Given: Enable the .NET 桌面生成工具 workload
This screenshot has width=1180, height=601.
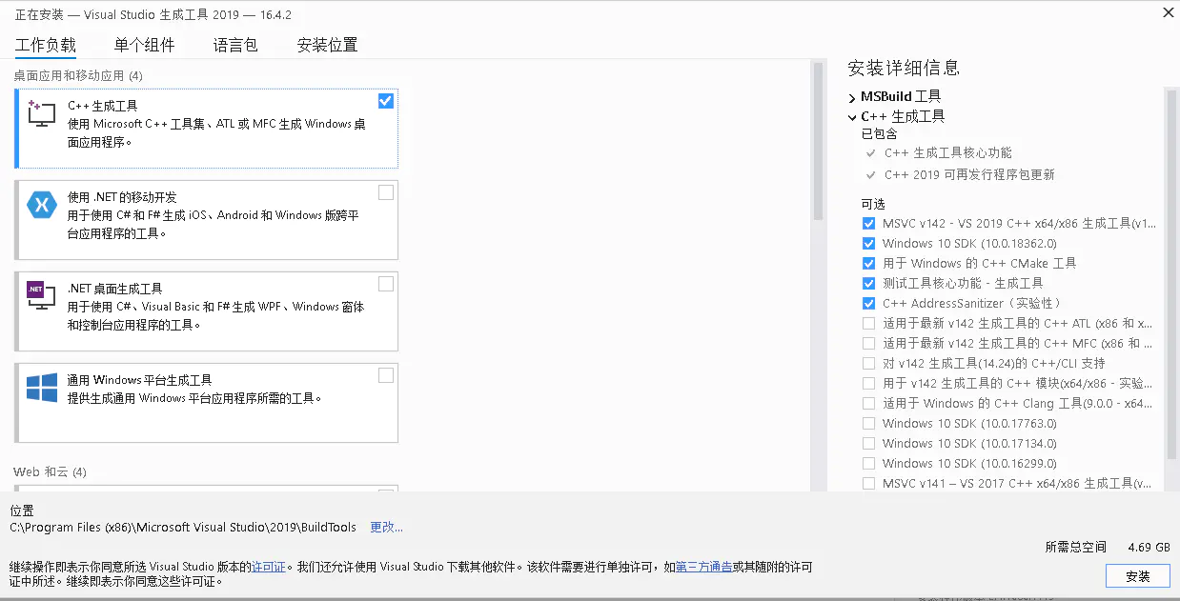Looking at the screenshot, I should click(385, 284).
